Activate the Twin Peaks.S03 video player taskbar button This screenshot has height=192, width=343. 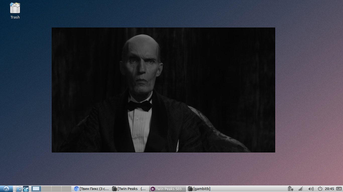[x=168, y=189]
